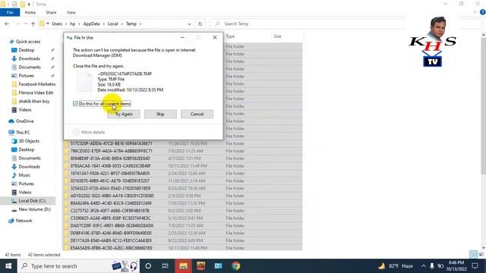This screenshot has width=486, height=273.
Task: Collapse the ribbon with the chevron
Action: click(x=475, y=12)
